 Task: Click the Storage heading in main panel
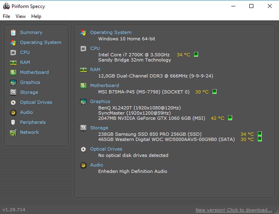(99, 128)
